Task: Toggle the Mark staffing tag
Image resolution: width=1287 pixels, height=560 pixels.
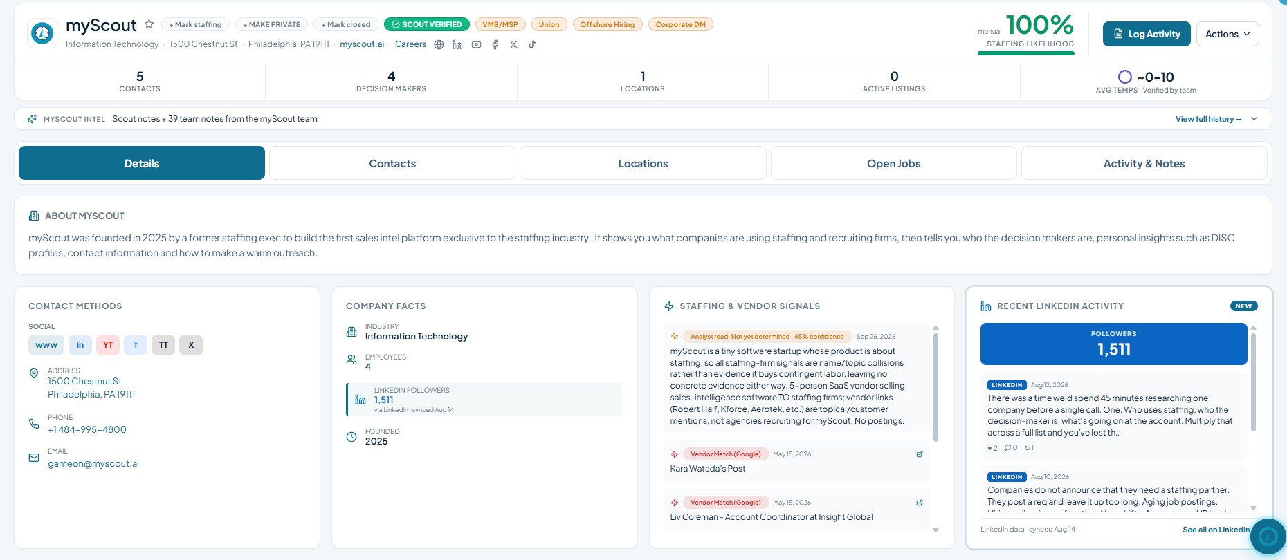Action: [x=195, y=24]
